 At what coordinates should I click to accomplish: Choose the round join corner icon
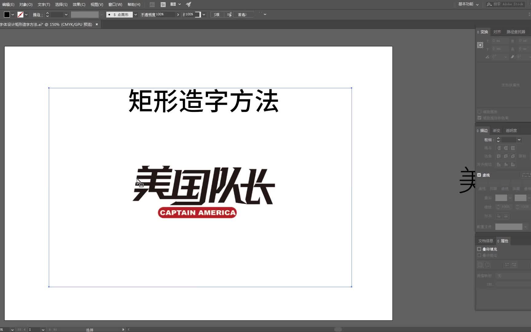point(506,156)
